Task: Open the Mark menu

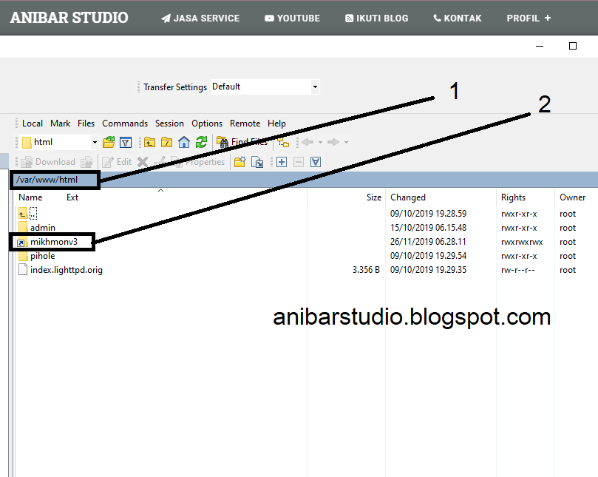Action: (x=61, y=124)
